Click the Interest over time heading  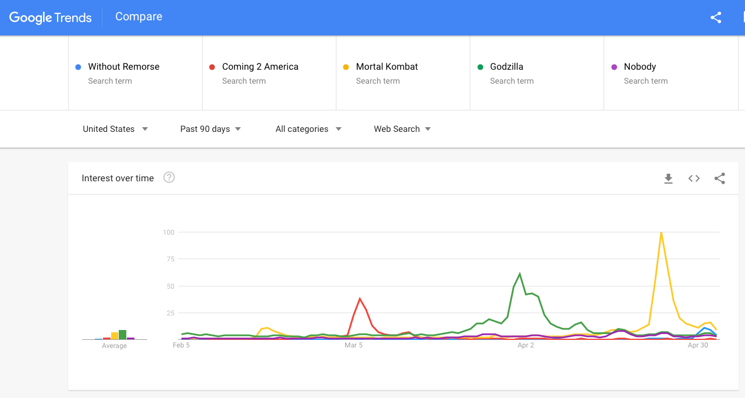[118, 178]
